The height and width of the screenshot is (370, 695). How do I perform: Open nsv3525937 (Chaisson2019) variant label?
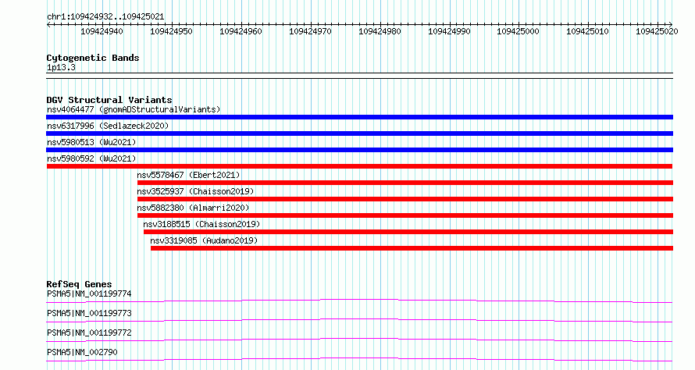point(195,191)
